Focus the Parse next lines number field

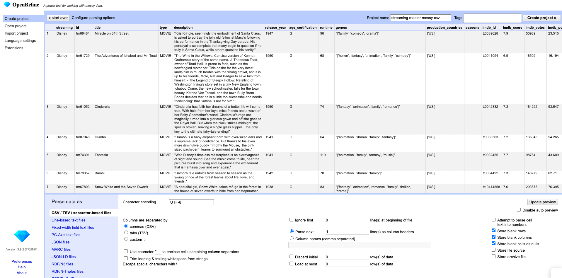[x=347, y=232]
